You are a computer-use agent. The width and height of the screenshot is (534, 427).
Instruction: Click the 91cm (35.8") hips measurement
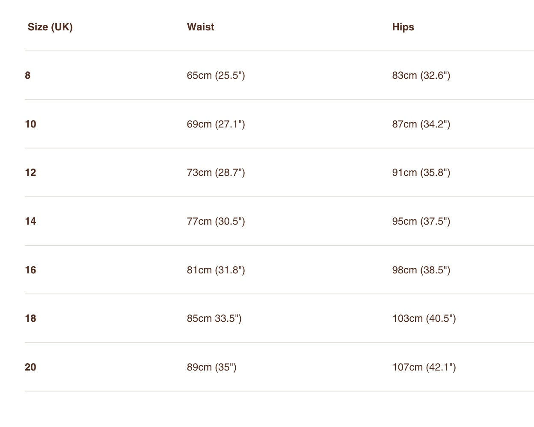pos(421,172)
